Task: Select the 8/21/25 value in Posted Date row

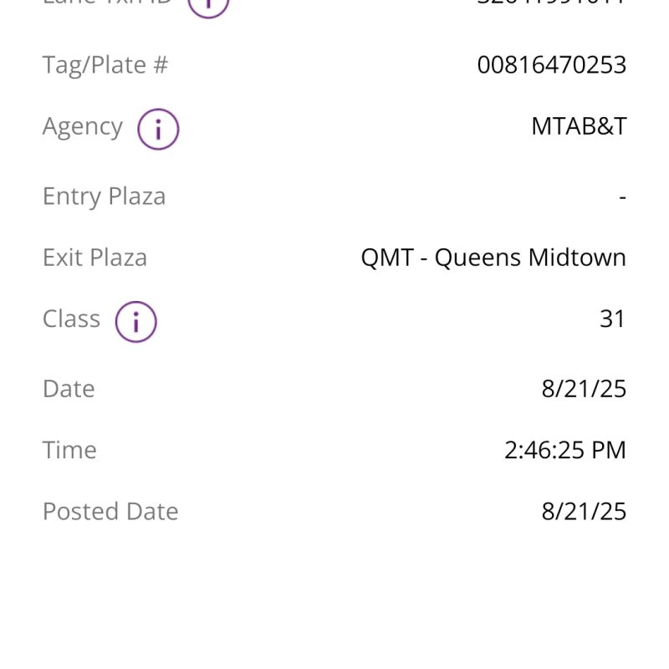Action: coord(584,511)
